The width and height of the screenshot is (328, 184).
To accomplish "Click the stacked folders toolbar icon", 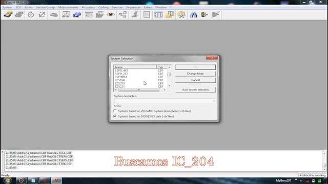I will click(99, 15).
